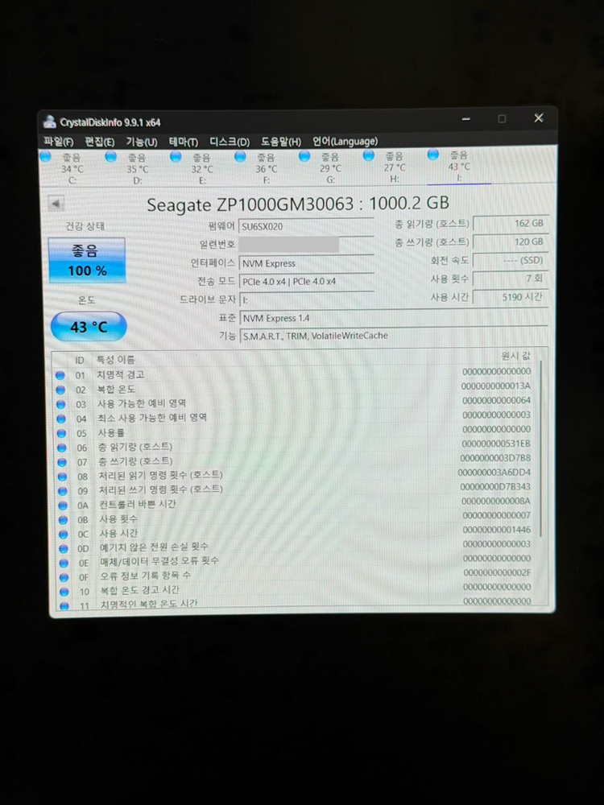Click status icon for ID 0E row
Screen dimensions: 604x805
[64, 563]
